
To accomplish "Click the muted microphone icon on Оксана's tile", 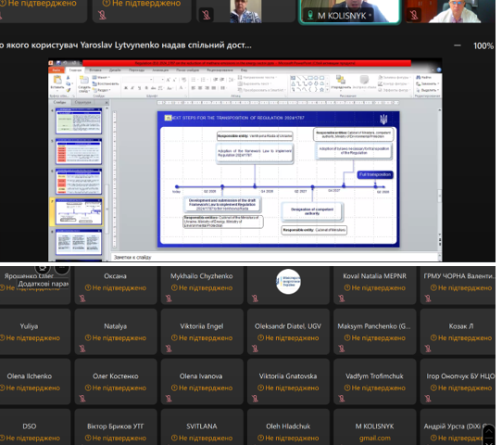I will 82,299.
